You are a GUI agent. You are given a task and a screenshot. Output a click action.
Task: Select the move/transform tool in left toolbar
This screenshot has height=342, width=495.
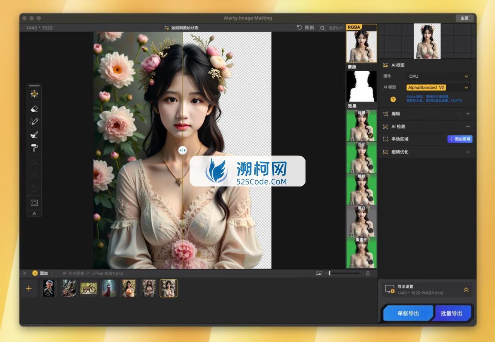(x=34, y=94)
